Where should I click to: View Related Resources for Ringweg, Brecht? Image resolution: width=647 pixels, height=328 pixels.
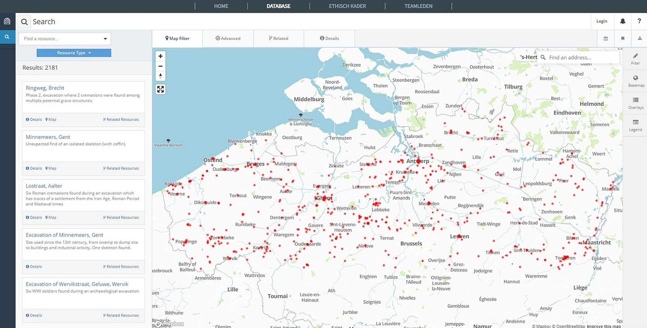pos(121,119)
